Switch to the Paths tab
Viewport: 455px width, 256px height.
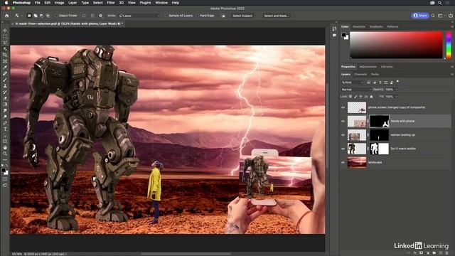375,74
